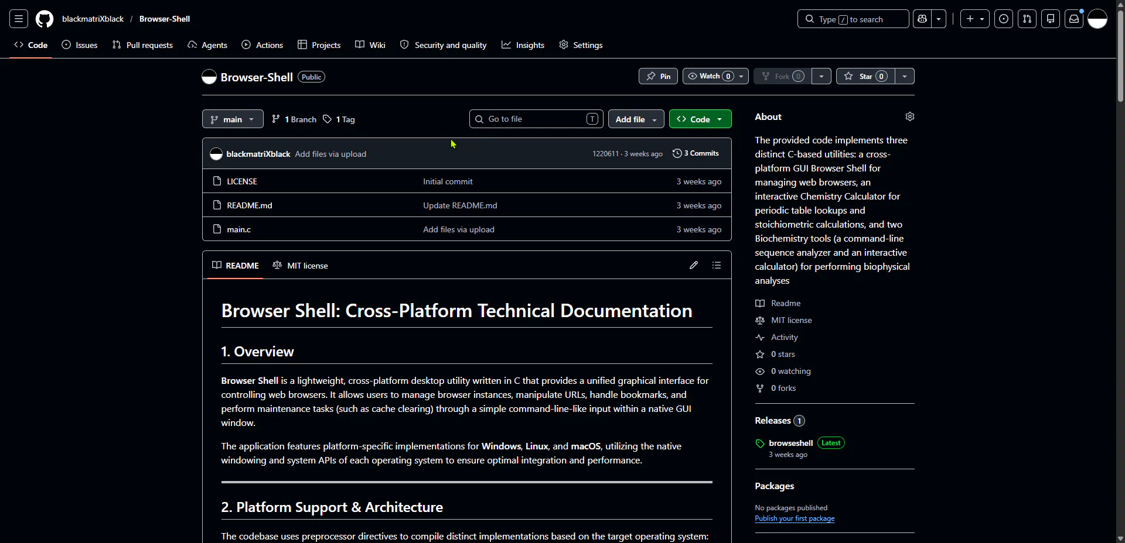
Task: Click the main.c file icon
Action: click(217, 229)
